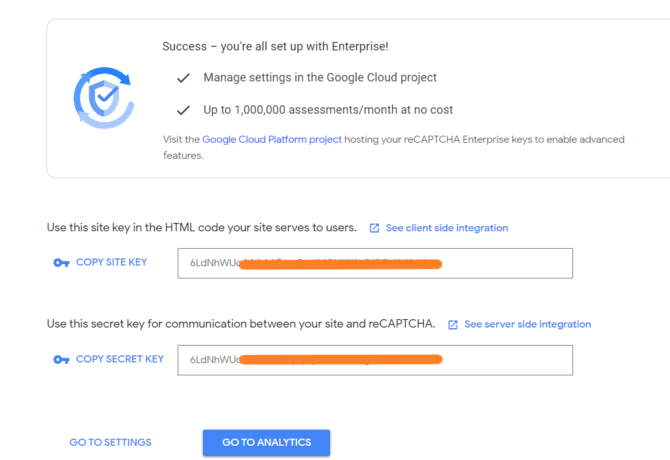The height and width of the screenshot is (460, 670).
Task: Click checkmark beside 1,000,000 assessments line
Action: click(x=183, y=110)
